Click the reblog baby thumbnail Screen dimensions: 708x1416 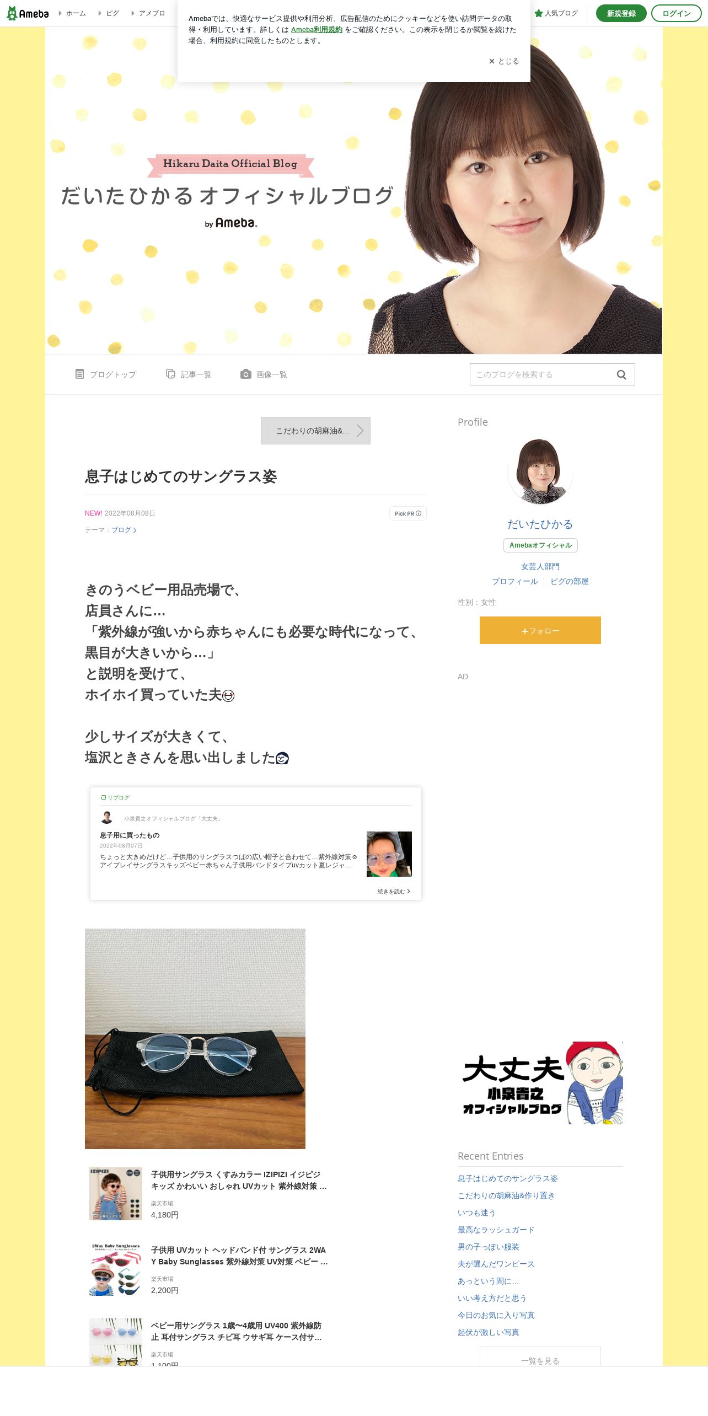pos(389,854)
